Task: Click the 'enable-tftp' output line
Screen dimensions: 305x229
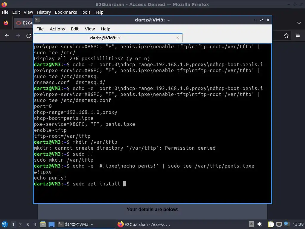Action: (50, 130)
